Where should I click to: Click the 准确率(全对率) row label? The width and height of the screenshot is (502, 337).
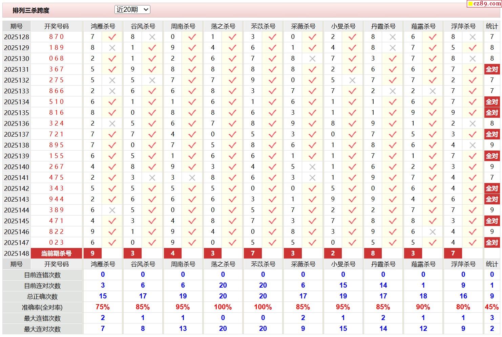tap(42, 308)
